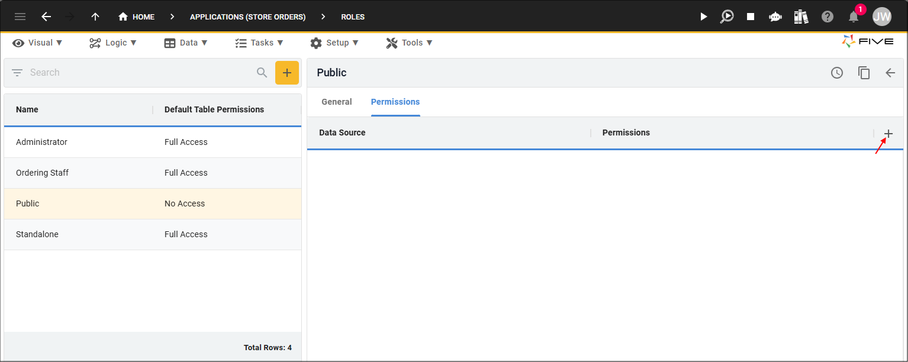The height and width of the screenshot is (362, 908).
Task: Run the application with play icon
Action: [703, 17]
